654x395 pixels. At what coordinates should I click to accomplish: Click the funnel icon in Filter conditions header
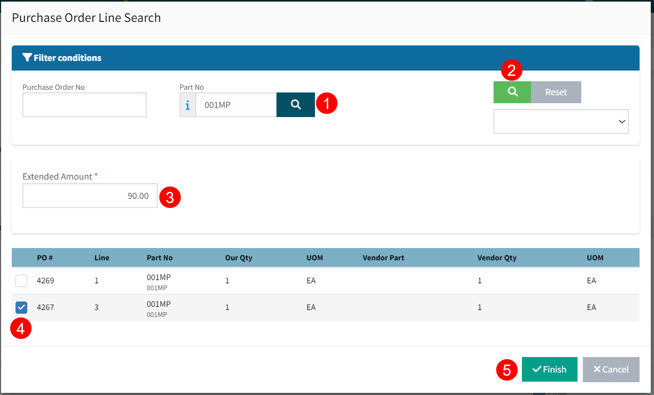pos(27,58)
